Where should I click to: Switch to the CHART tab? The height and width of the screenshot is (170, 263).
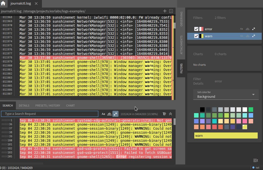click(70, 106)
